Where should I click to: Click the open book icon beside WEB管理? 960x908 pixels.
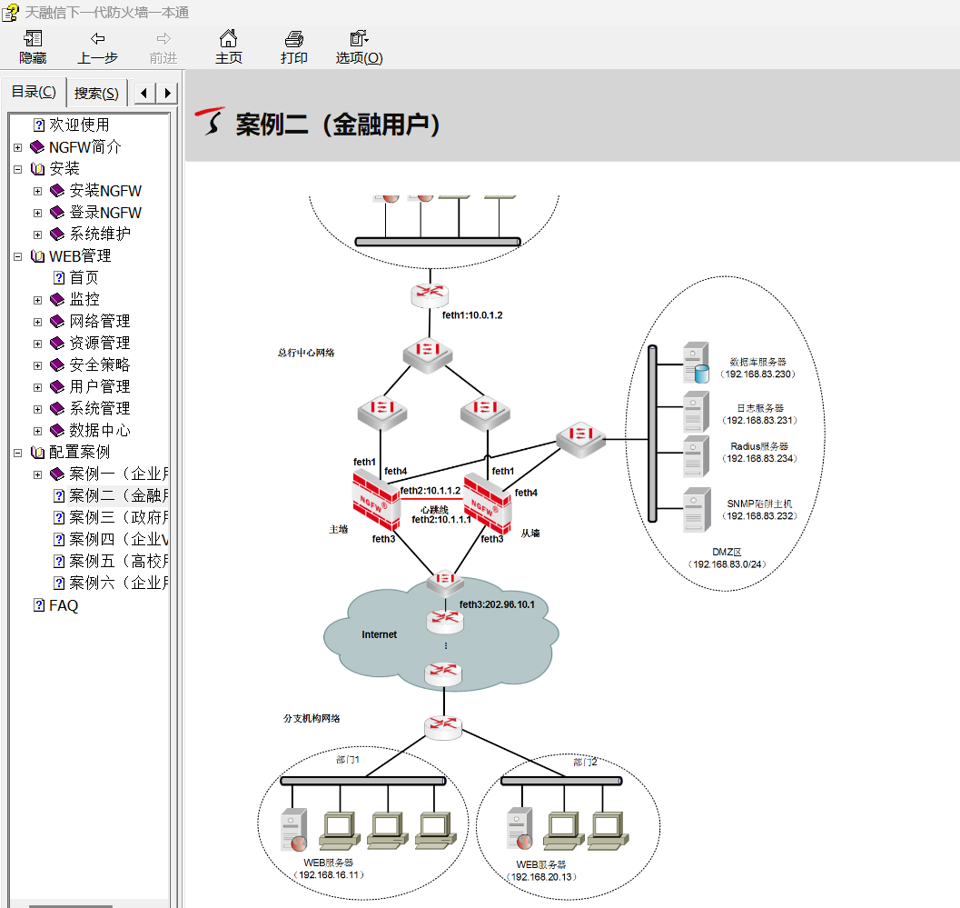(x=37, y=256)
